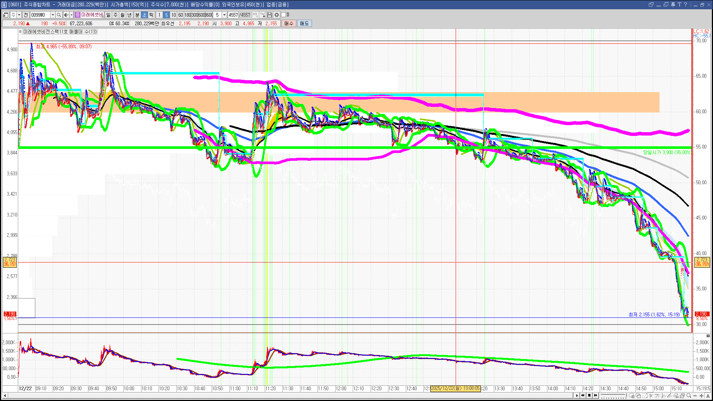
Task: Click the save chart floppy icon
Action: point(270,15)
